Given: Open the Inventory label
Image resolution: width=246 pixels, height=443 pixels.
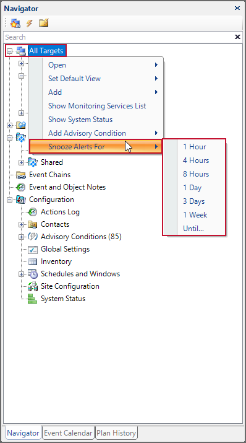Looking at the screenshot, I should tap(56, 261).
